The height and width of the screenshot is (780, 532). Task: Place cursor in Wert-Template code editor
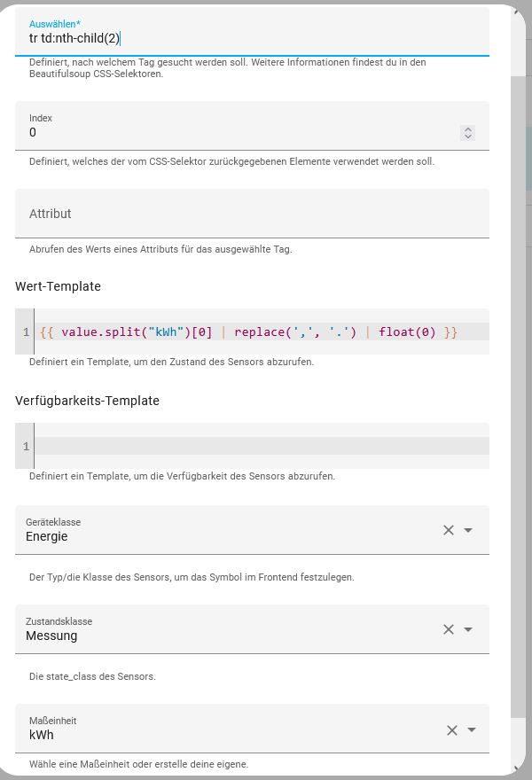coord(262,331)
